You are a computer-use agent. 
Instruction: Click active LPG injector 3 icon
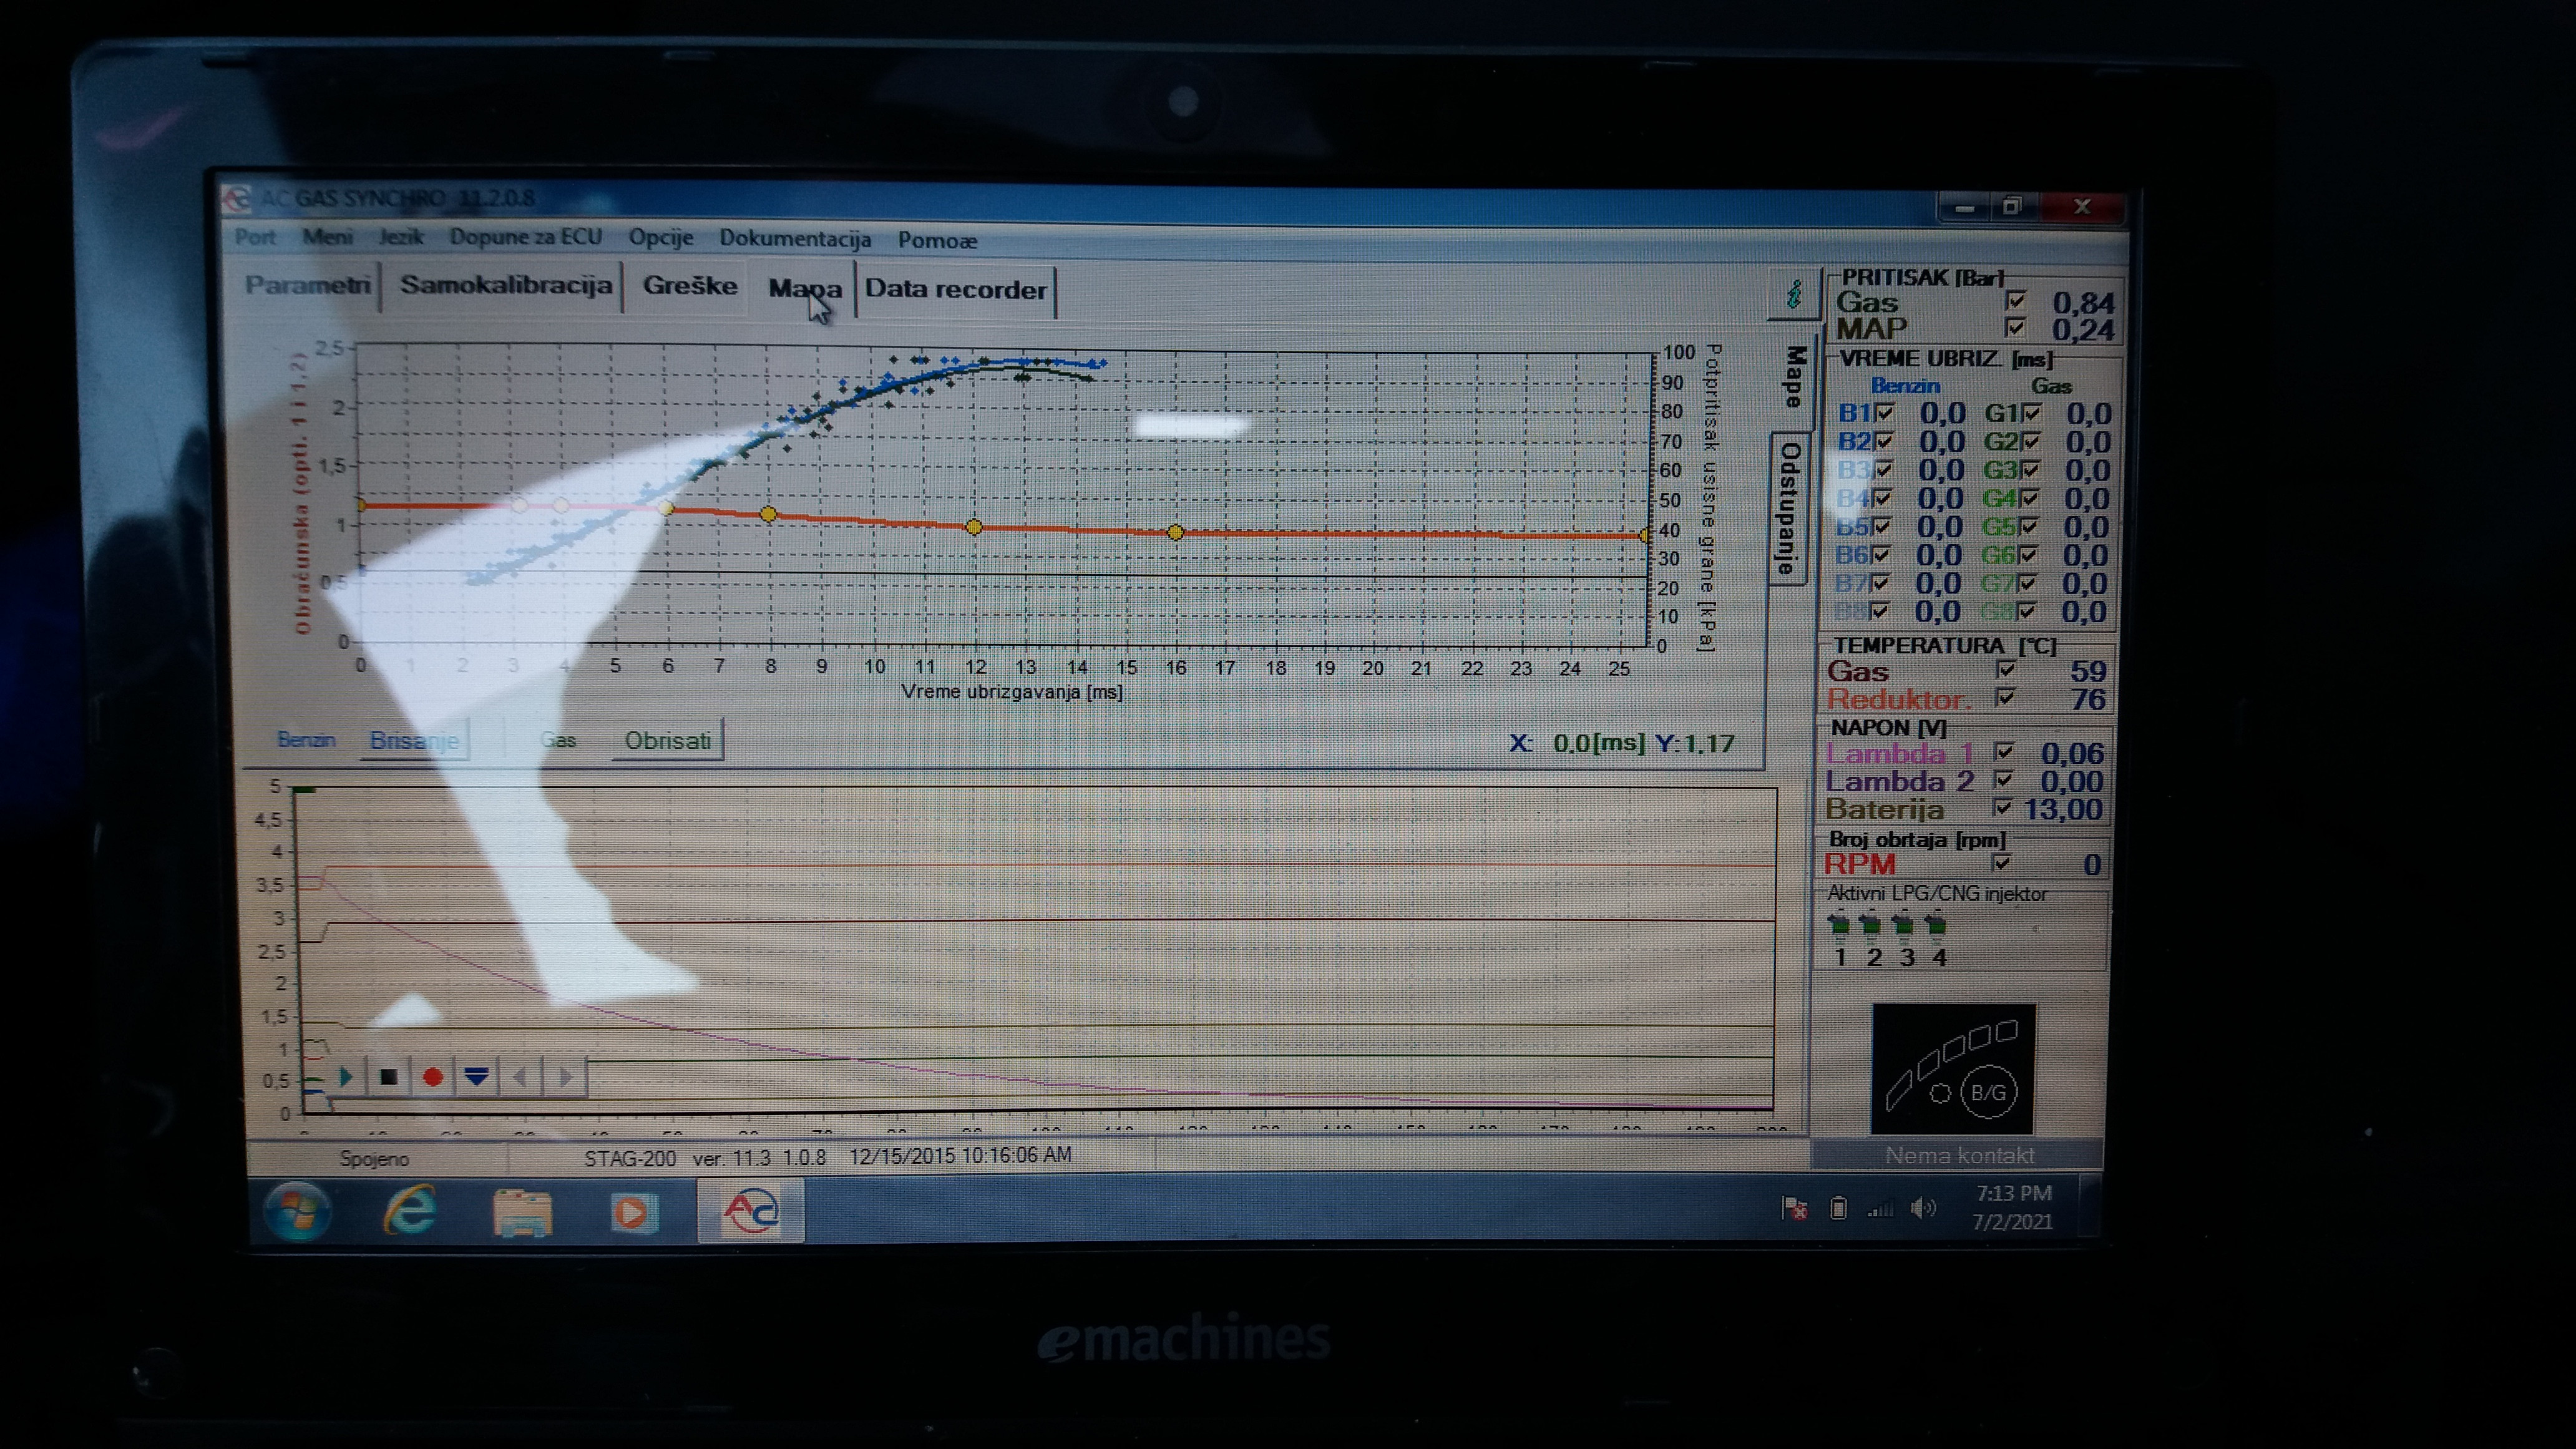1903,927
